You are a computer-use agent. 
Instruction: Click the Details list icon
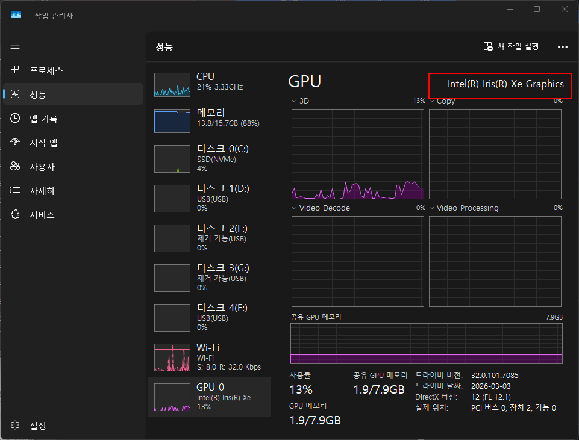[x=15, y=190]
